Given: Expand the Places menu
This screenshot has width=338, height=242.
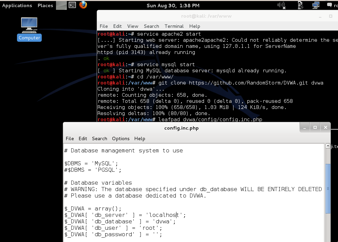Looking at the screenshot, I should click(45, 5).
